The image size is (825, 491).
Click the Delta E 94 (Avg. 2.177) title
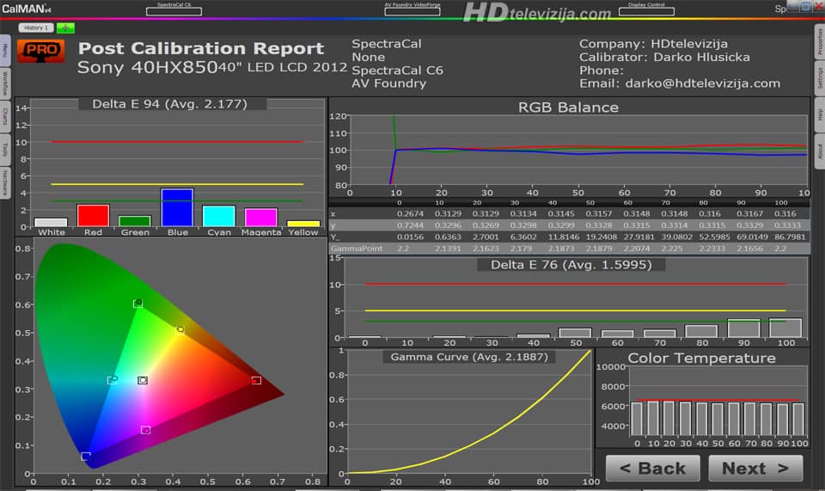[169, 104]
